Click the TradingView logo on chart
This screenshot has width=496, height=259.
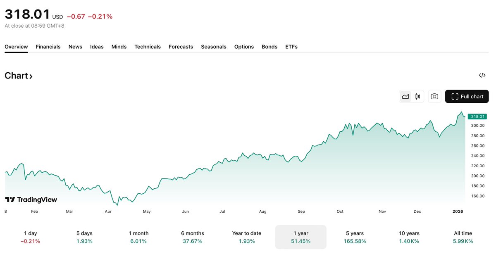(31, 200)
